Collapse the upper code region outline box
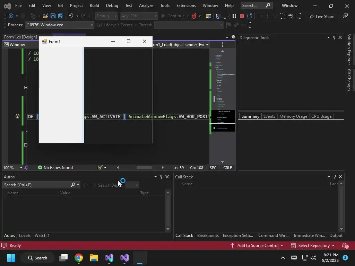Image resolution: width=355 pixels, height=266 pixels. click(26, 87)
